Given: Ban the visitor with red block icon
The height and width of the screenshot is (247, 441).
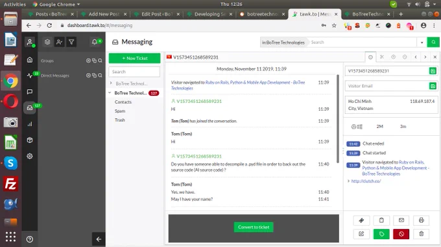Looking at the screenshot, I should pyautogui.click(x=401, y=234).
